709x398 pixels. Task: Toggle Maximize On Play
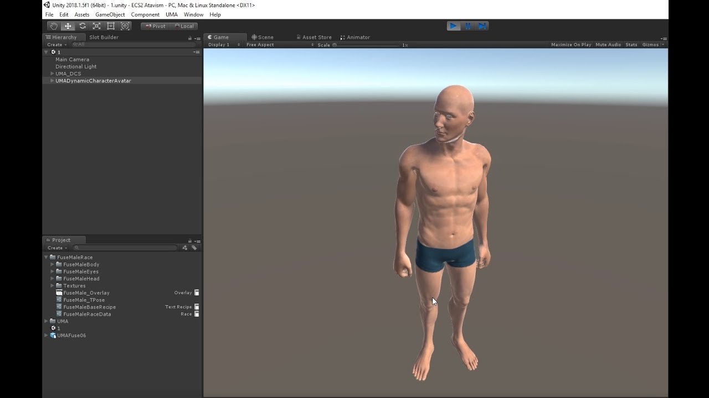571,45
